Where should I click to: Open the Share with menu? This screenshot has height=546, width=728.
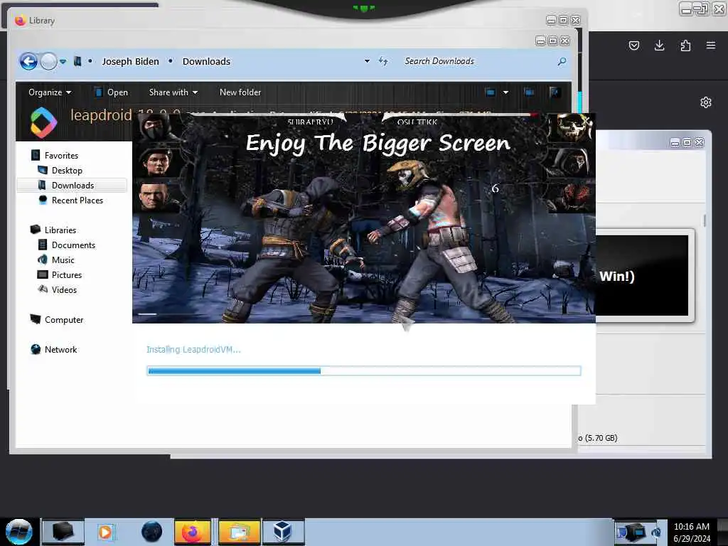[x=173, y=92]
